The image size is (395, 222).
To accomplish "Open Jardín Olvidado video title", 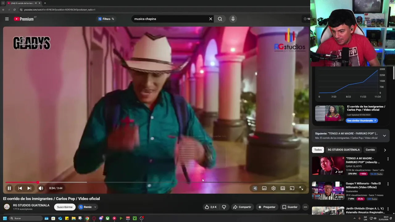I will click(x=365, y=210).
